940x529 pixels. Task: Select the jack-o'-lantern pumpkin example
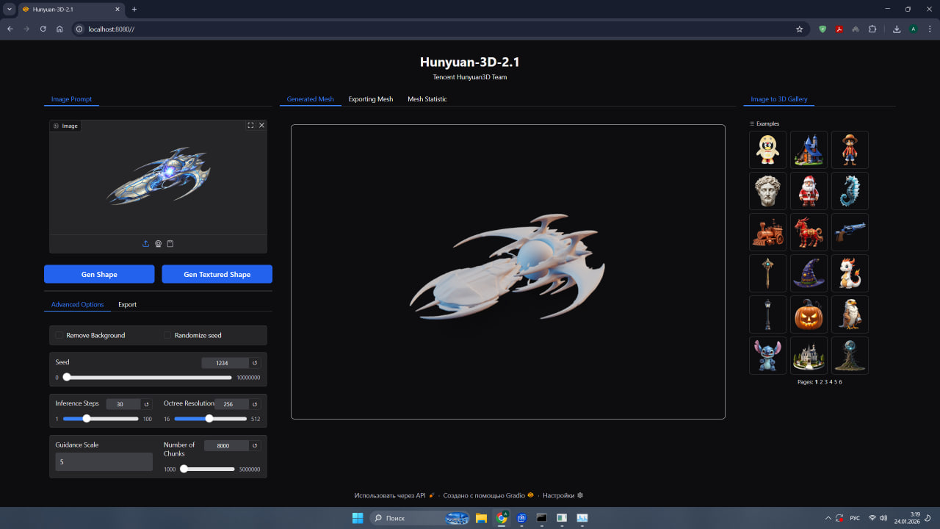click(x=809, y=314)
